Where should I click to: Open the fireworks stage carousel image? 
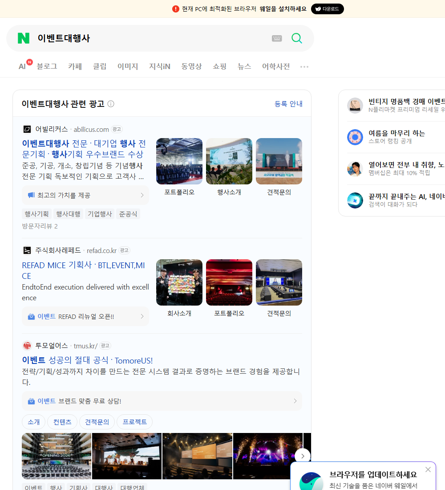(267, 456)
